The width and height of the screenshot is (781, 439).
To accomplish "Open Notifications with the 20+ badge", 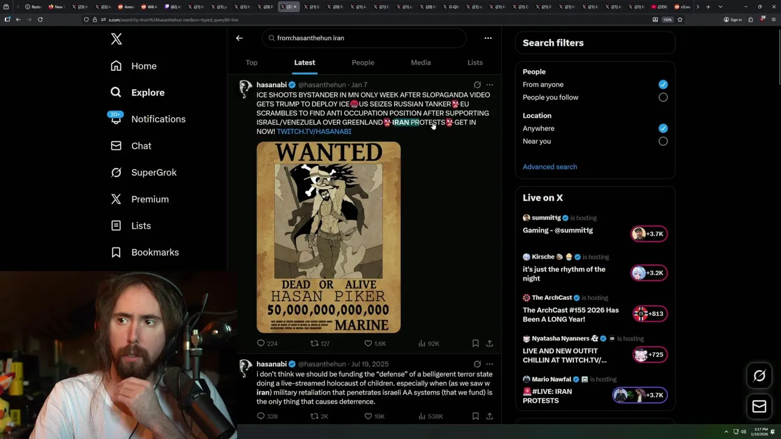I will [148, 119].
